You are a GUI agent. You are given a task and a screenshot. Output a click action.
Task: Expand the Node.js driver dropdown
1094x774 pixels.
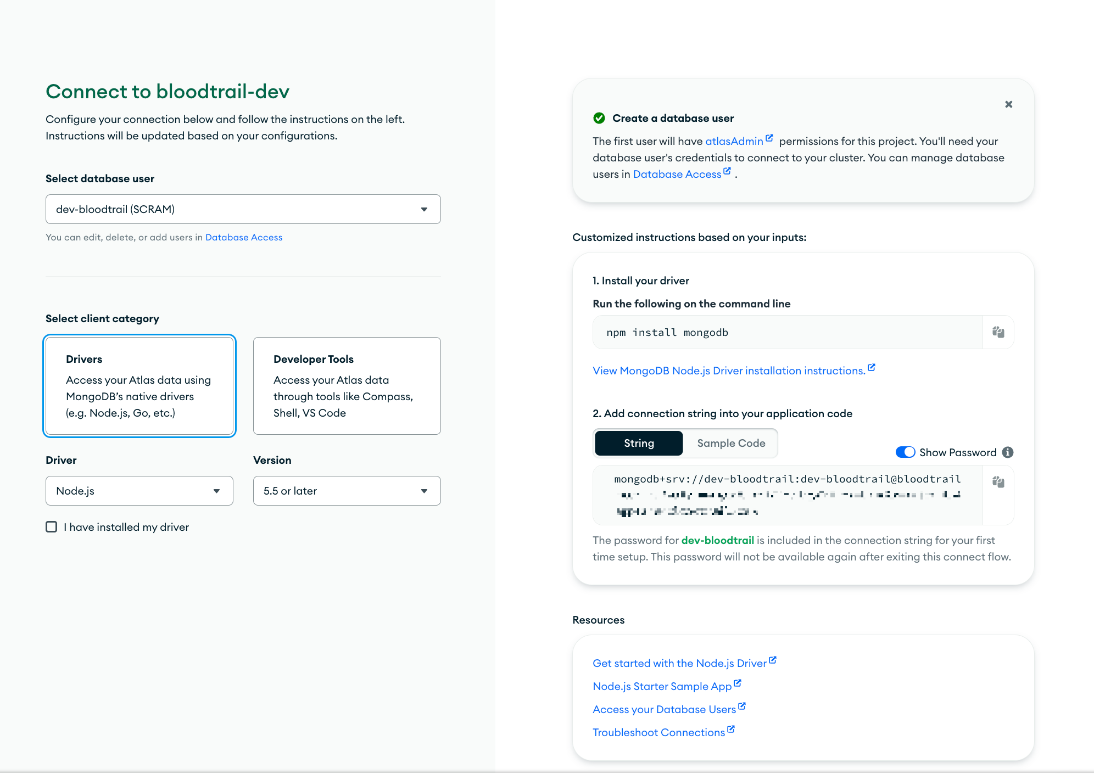(x=139, y=491)
